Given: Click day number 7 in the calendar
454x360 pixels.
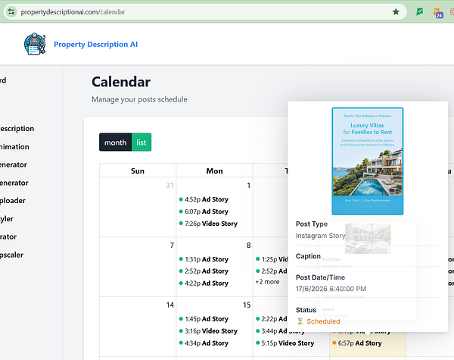Looking at the screenshot, I should pos(172,245).
